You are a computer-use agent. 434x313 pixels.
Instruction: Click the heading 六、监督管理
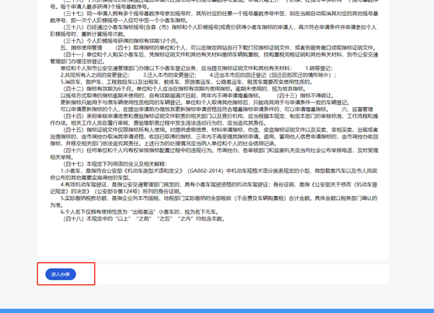(357, 109)
